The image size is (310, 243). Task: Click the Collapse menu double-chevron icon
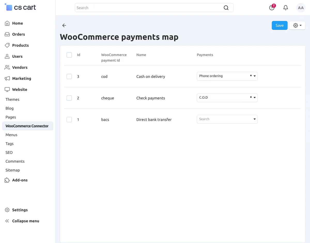(x=7, y=221)
